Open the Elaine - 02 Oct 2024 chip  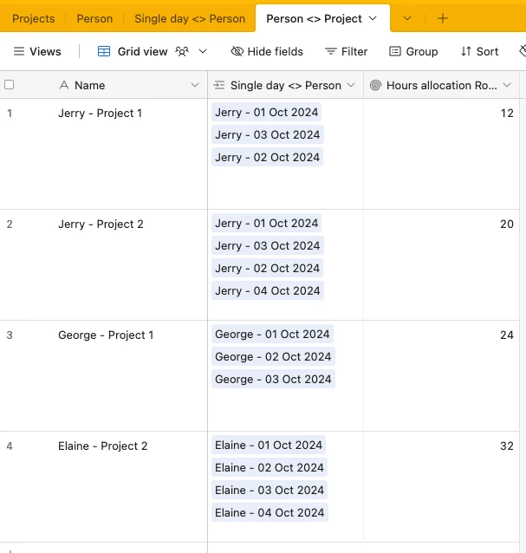(269, 468)
